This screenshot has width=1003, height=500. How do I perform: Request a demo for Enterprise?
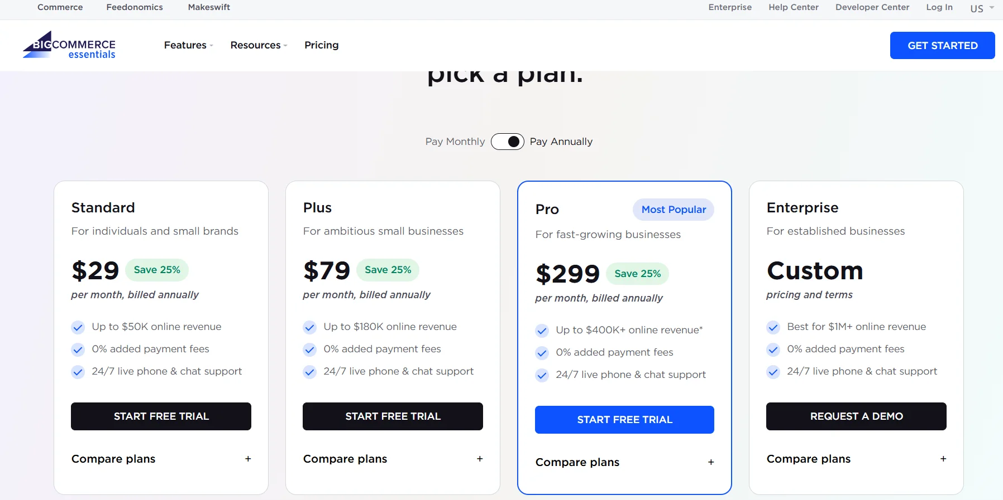(x=856, y=416)
